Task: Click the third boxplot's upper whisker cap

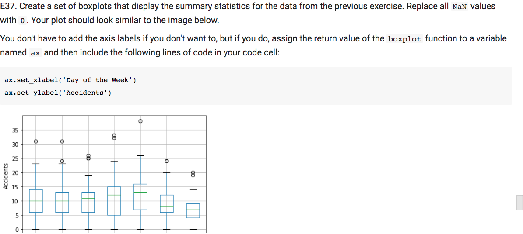Action: pyautogui.click(x=88, y=175)
